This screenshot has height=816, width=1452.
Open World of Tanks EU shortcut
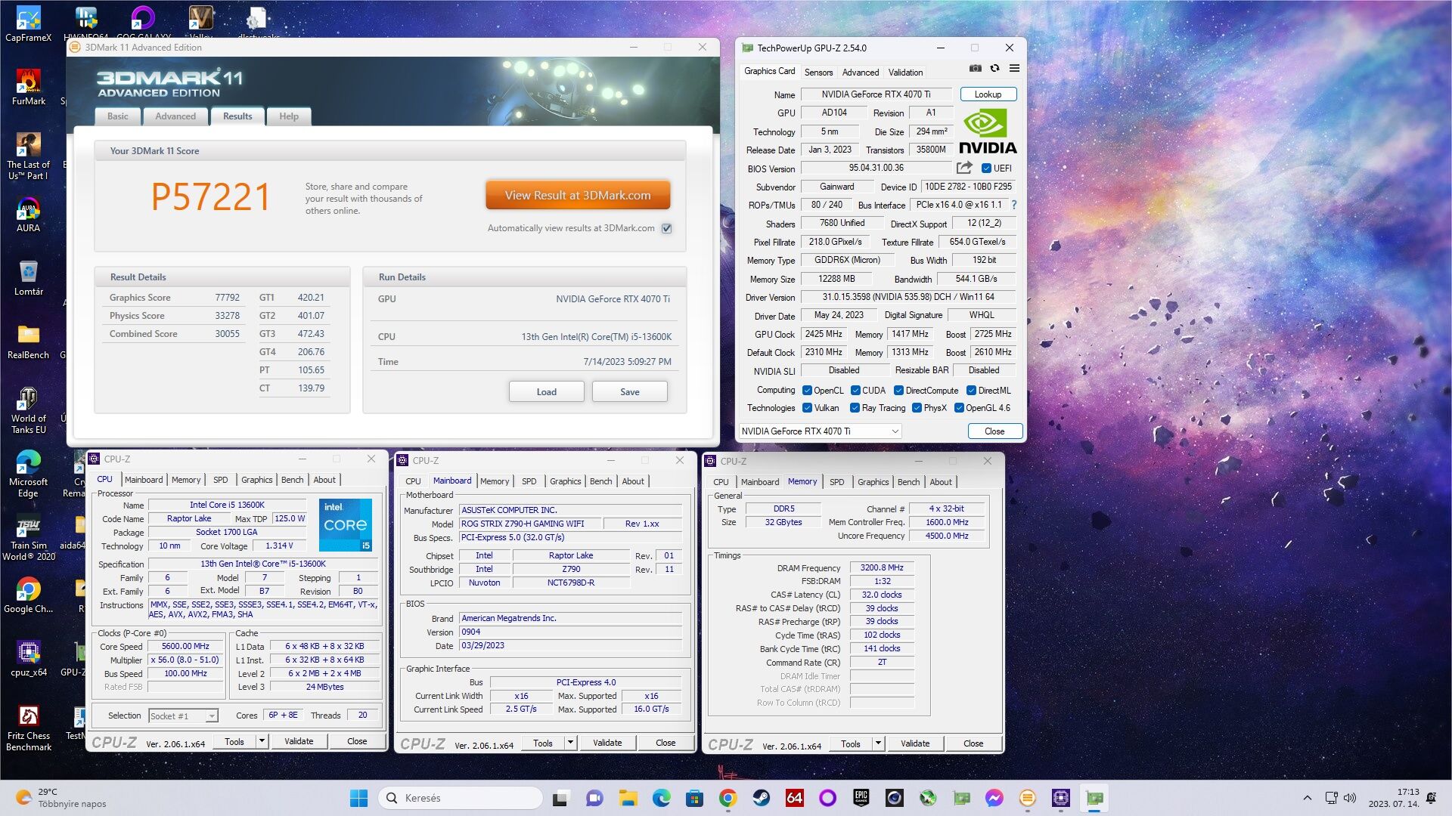pyautogui.click(x=28, y=411)
